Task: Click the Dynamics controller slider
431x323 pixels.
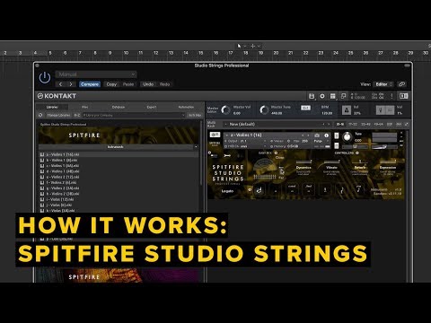Action: click(x=303, y=162)
